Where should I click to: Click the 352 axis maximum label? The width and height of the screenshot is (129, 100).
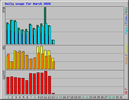pos(4,47)
